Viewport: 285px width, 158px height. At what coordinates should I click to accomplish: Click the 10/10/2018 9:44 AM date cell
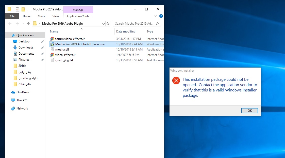pos(129,44)
